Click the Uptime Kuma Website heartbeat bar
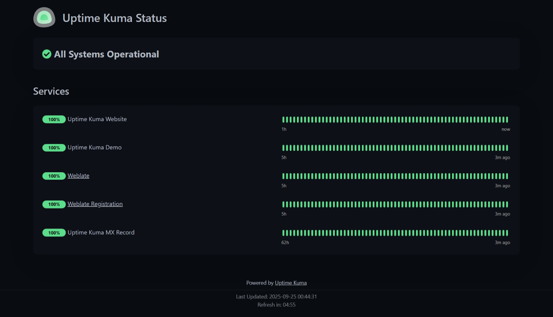 coord(395,120)
